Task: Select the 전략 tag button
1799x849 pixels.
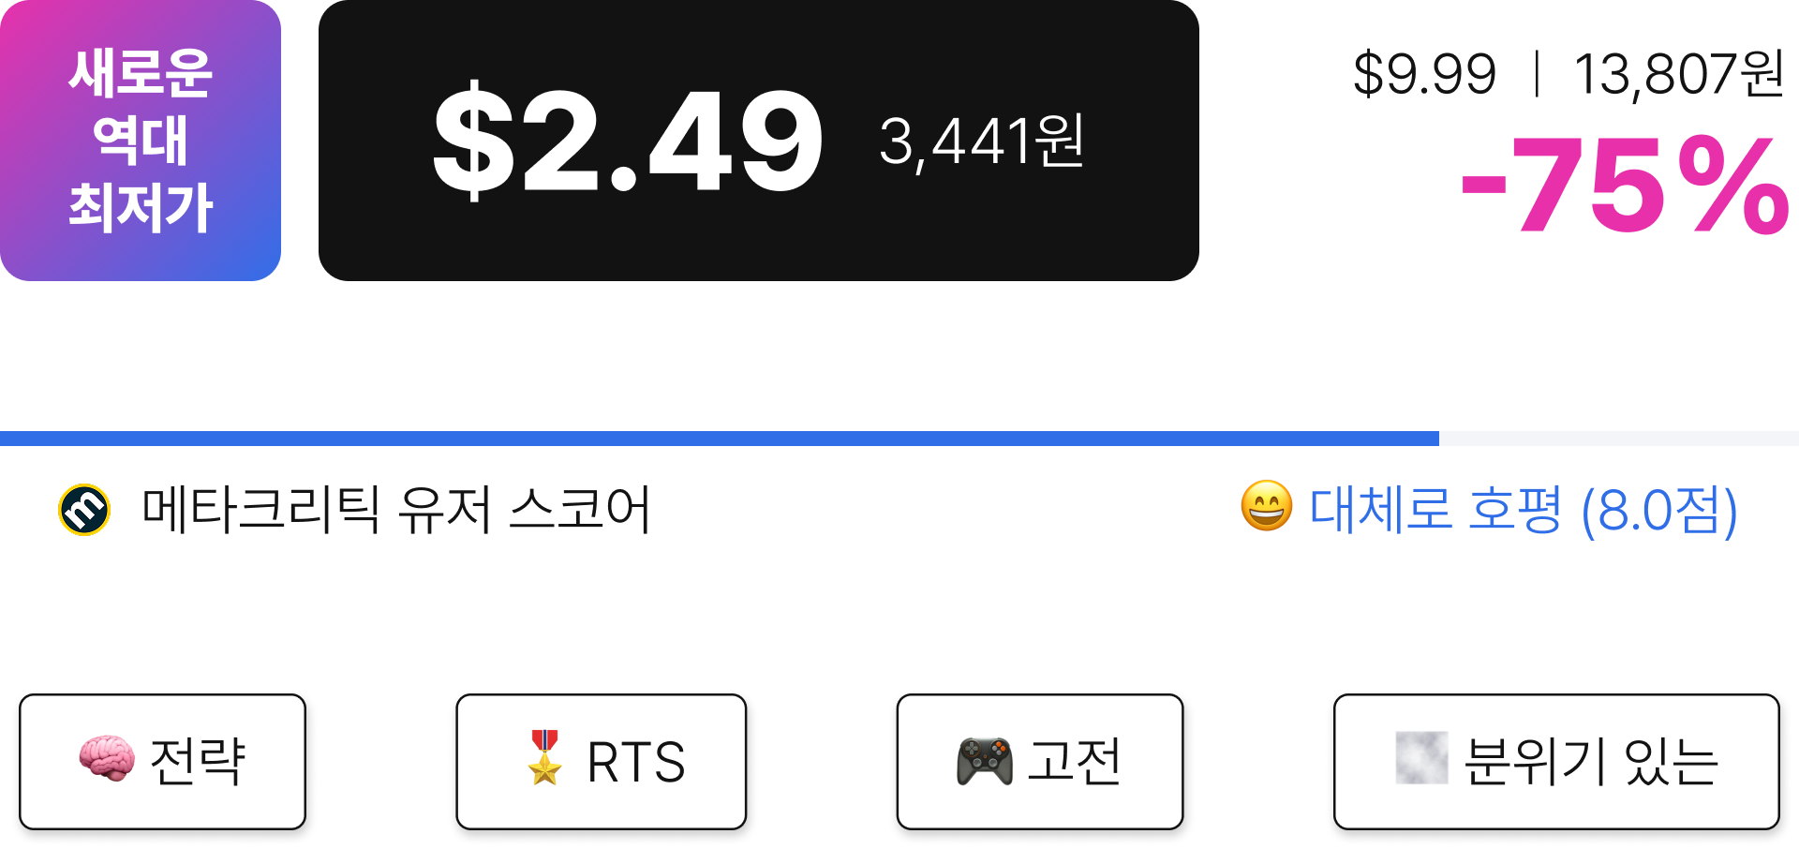Action: 163,762
